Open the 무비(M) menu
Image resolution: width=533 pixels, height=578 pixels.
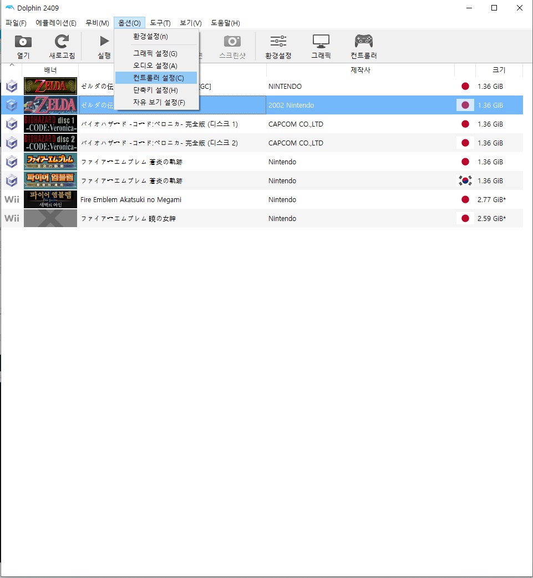(x=97, y=23)
